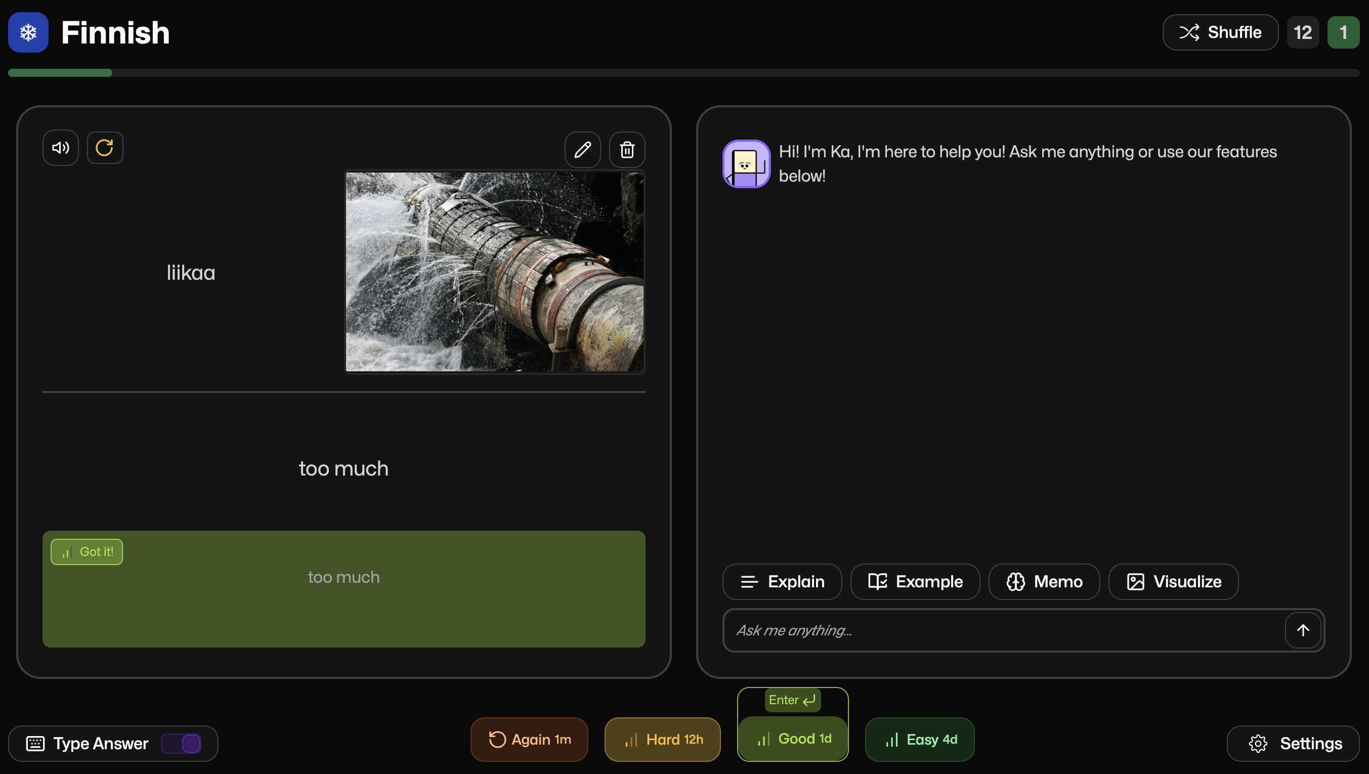Open the leaking pipe card image
This screenshot has height=774, width=1369.
tap(495, 272)
